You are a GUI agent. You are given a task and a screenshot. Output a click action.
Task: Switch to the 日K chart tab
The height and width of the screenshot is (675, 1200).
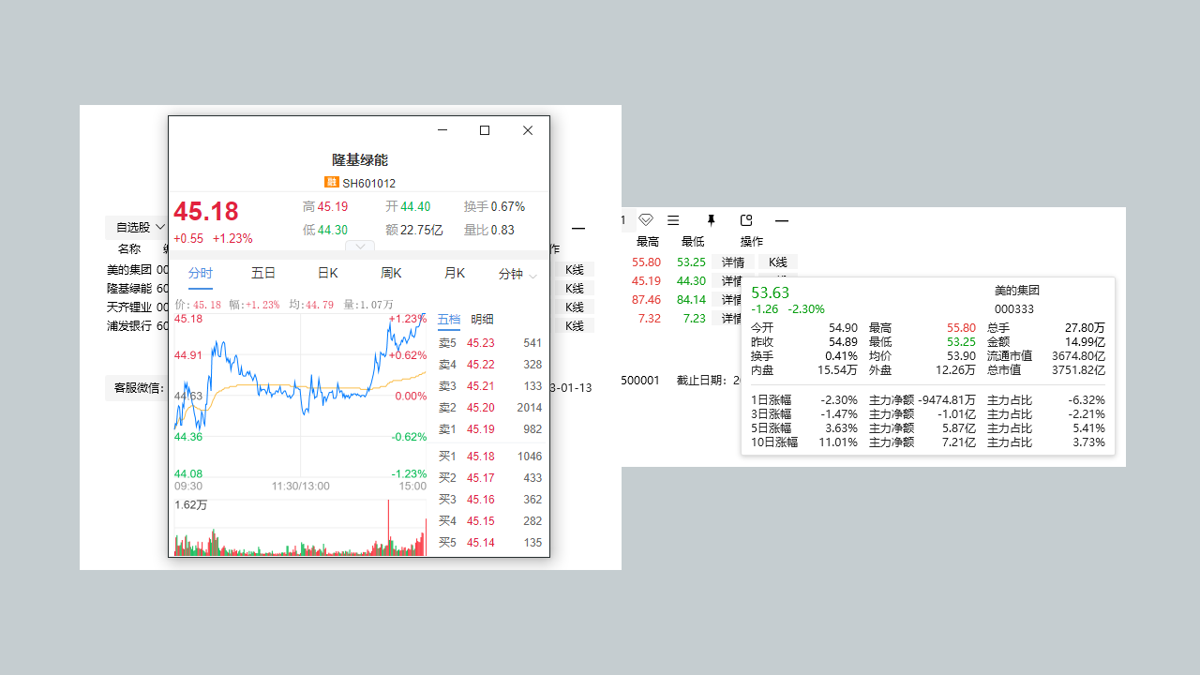tap(326, 273)
